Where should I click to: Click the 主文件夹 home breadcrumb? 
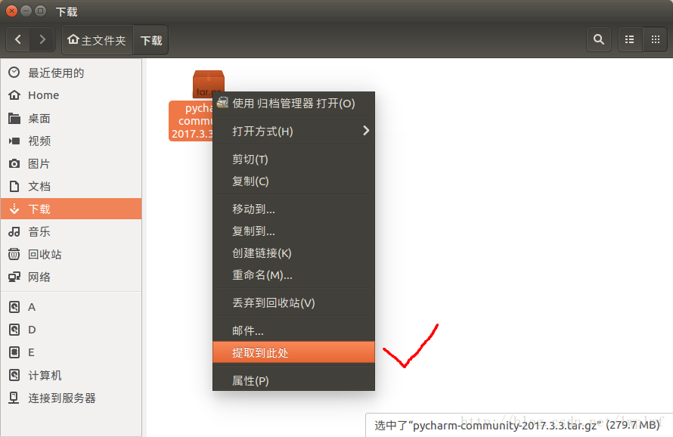98,40
